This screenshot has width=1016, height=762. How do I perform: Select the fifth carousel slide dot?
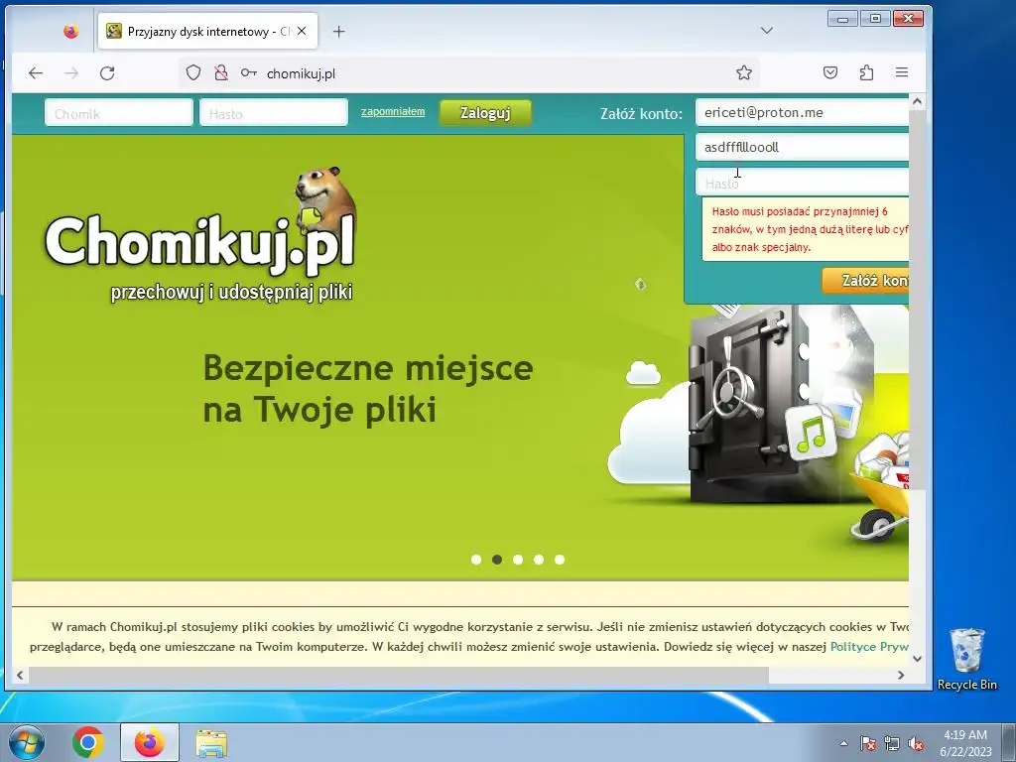(560, 560)
